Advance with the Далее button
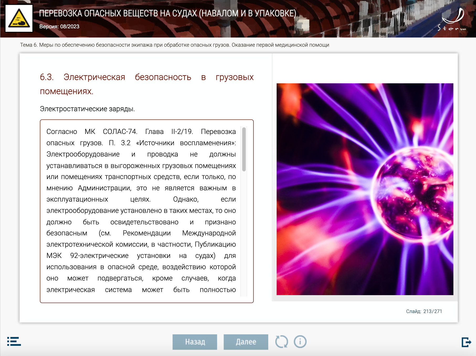 click(246, 342)
